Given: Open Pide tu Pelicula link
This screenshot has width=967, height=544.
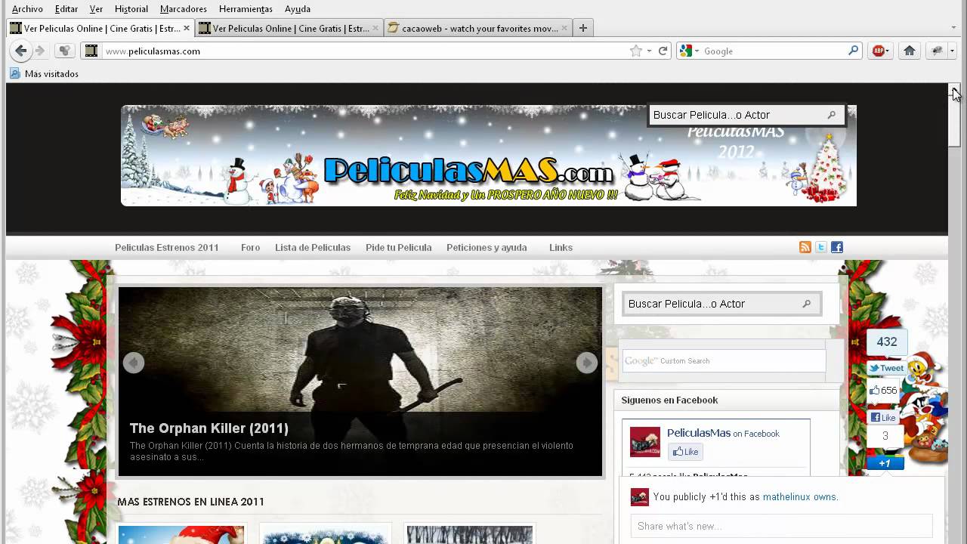Looking at the screenshot, I should (x=398, y=247).
